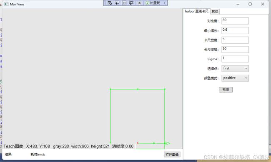Click the top-right corner handle of green rectangle

click(x=165, y=89)
